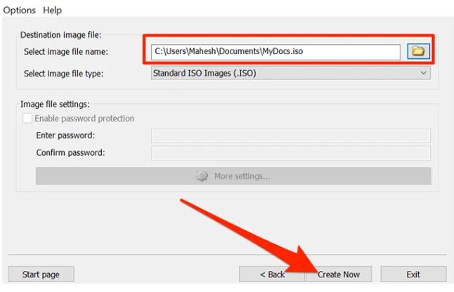This screenshot has height=292, width=454.
Task: Open the Options menu
Action: 20,11
